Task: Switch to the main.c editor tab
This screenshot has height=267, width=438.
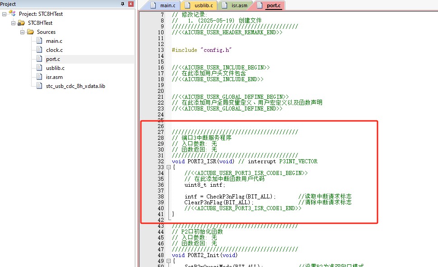Action: pyautogui.click(x=165, y=6)
